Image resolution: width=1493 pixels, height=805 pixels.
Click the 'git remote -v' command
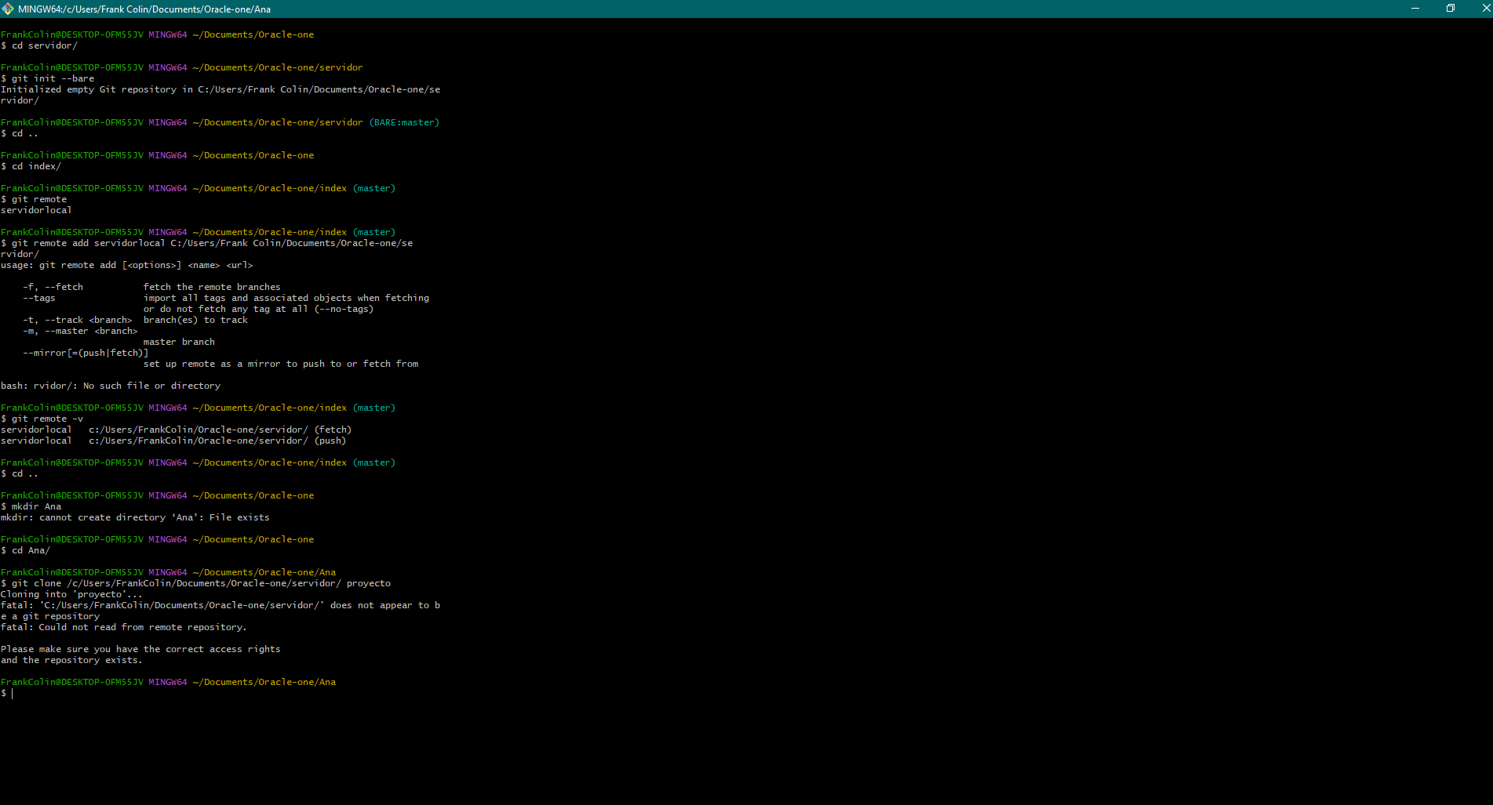[x=47, y=419]
